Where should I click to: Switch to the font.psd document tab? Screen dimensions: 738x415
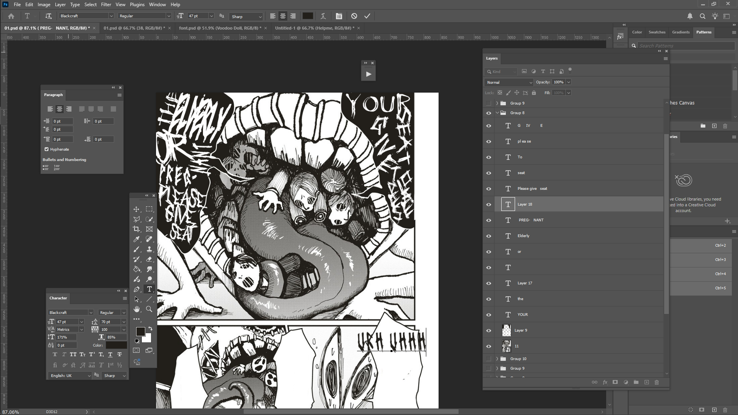click(x=220, y=28)
